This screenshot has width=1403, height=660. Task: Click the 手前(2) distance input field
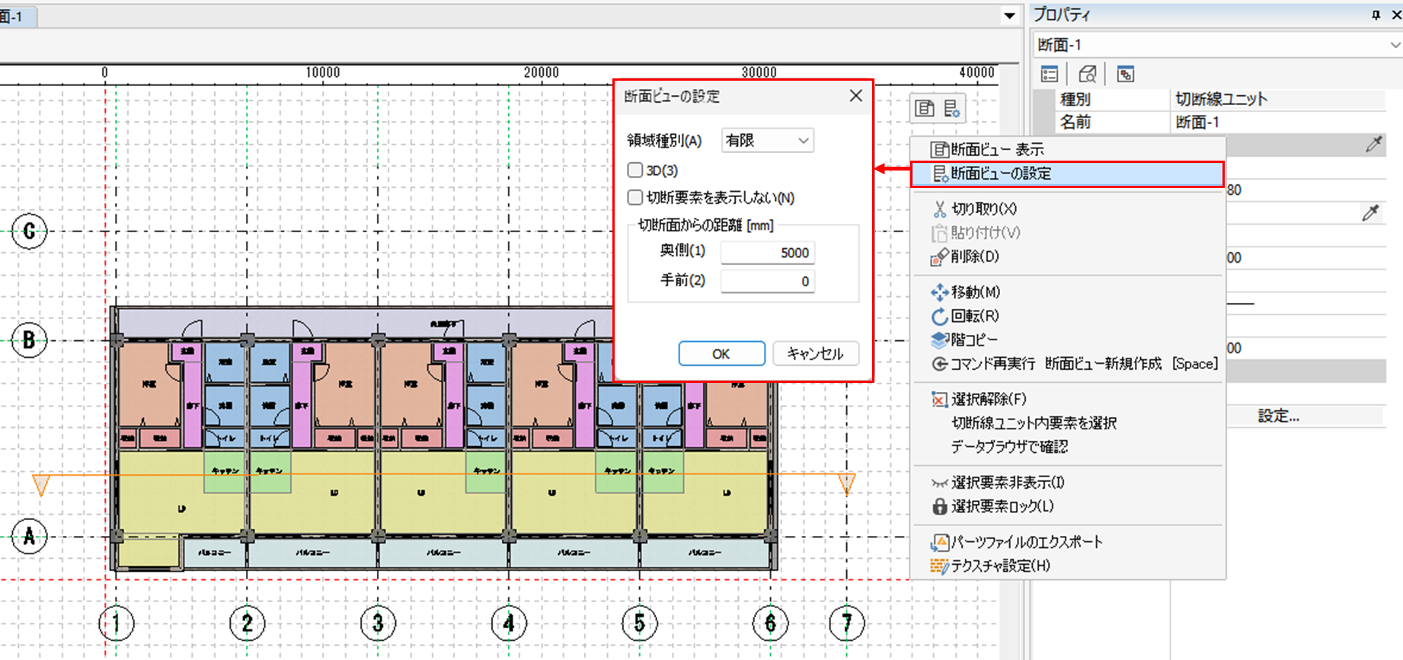(767, 281)
